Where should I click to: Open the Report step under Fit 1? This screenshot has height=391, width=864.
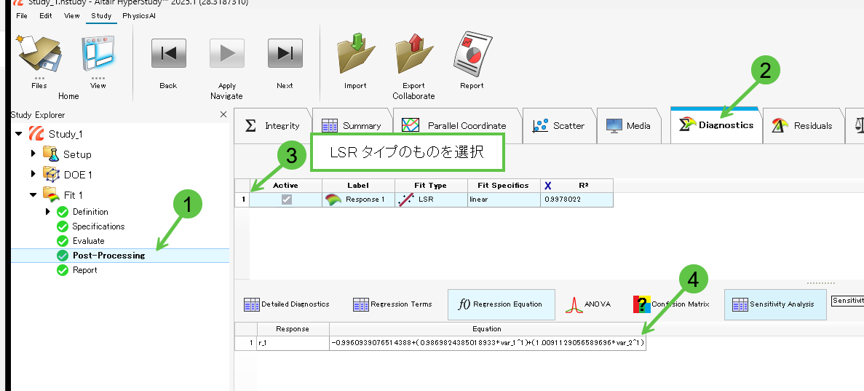[x=85, y=270]
